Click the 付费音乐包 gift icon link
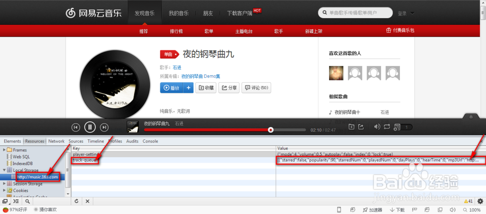The height and width of the screenshot is (214, 486). [400, 31]
